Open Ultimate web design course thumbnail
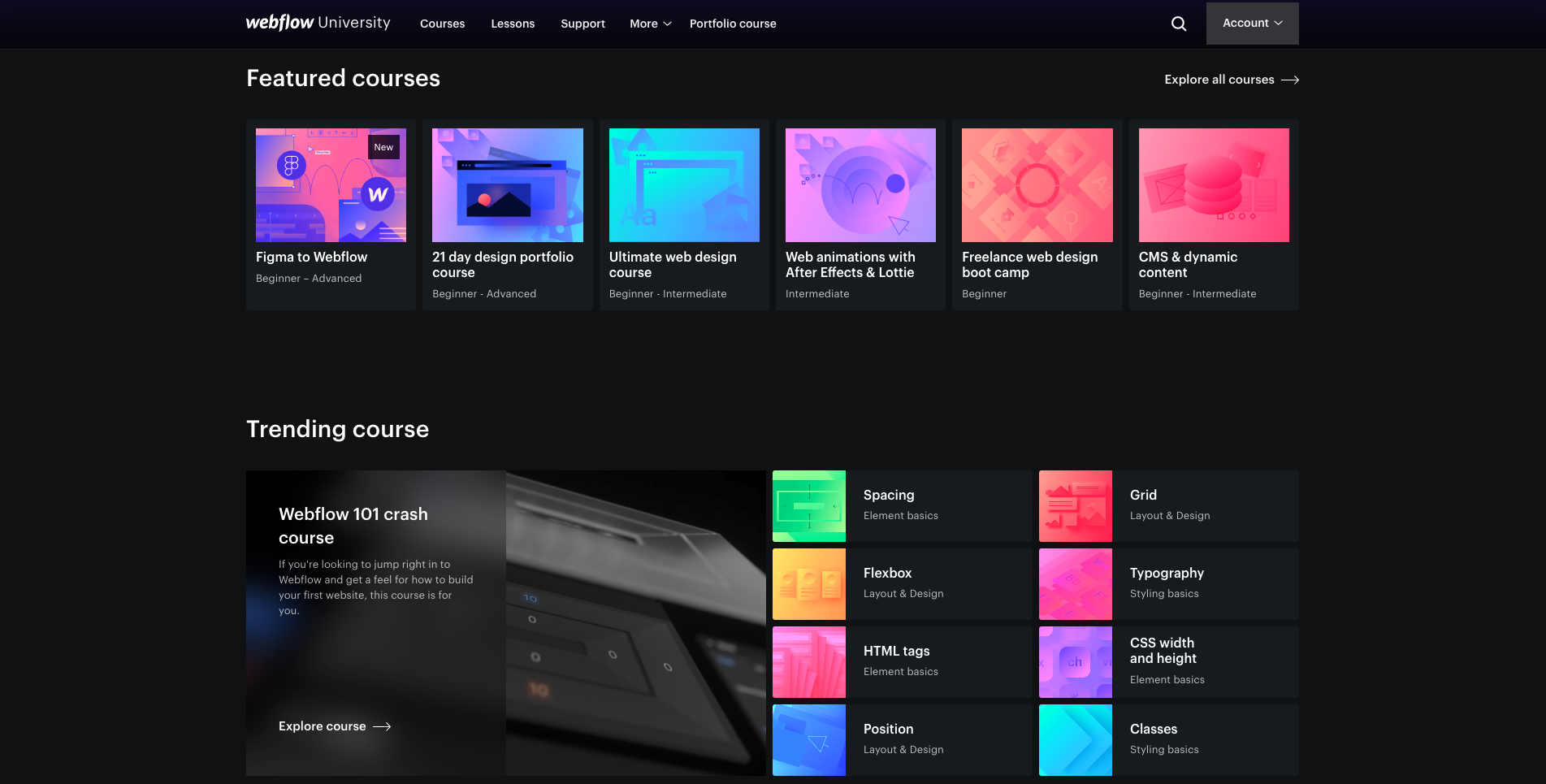Image resolution: width=1546 pixels, height=784 pixels. [x=684, y=185]
